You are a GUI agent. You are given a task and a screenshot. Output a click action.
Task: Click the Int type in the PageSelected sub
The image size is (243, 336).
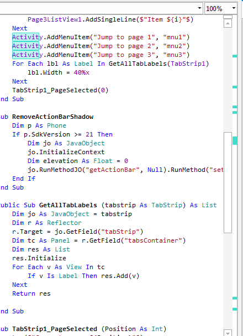[x=157, y=329]
